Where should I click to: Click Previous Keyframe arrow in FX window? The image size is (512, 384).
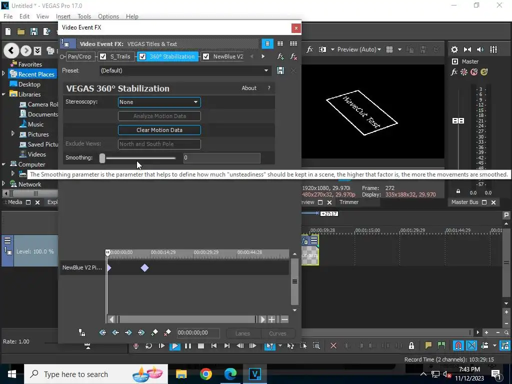pyautogui.click(x=115, y=332)
